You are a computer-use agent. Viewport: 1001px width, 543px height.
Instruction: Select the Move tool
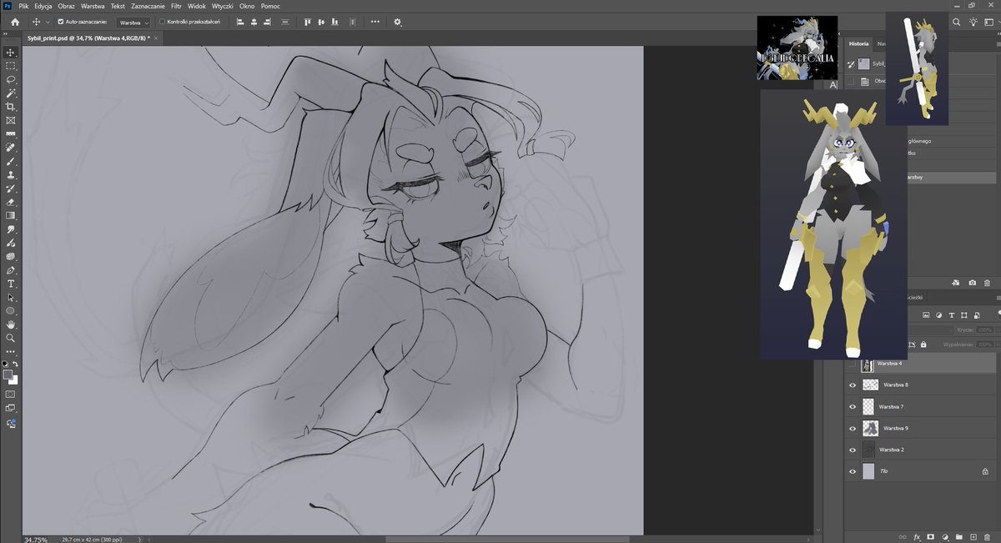click(x=10, y=52)
